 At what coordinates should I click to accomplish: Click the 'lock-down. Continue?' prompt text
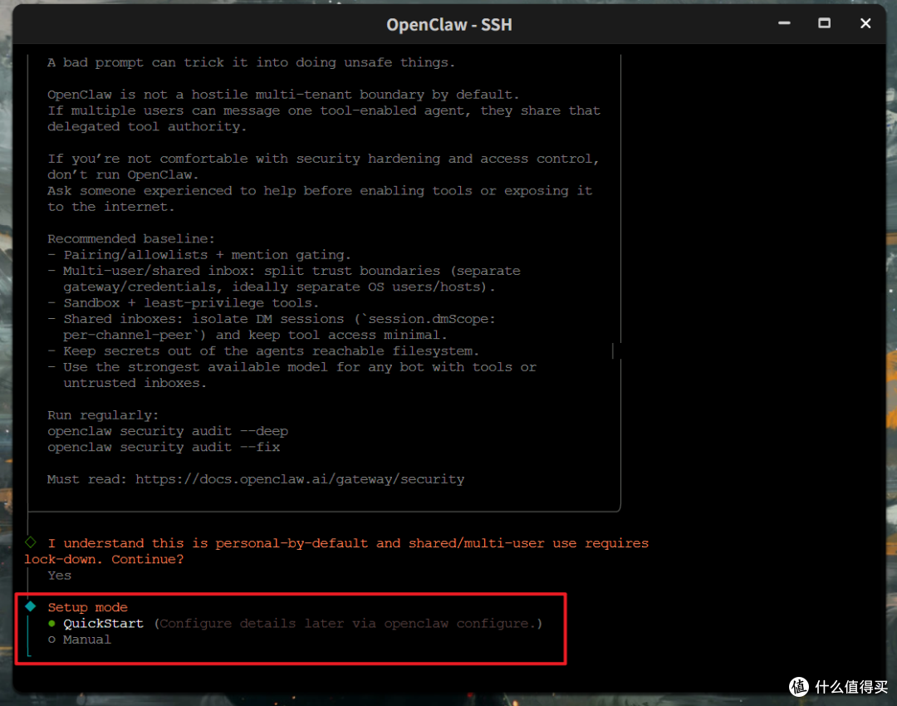coord(104,560)
